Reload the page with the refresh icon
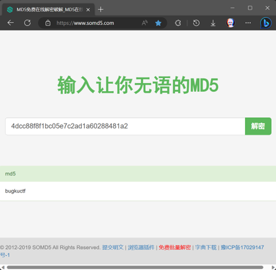The width and height of the screenshot is (276, 270). pyautogui.click(x=27, y=23)
